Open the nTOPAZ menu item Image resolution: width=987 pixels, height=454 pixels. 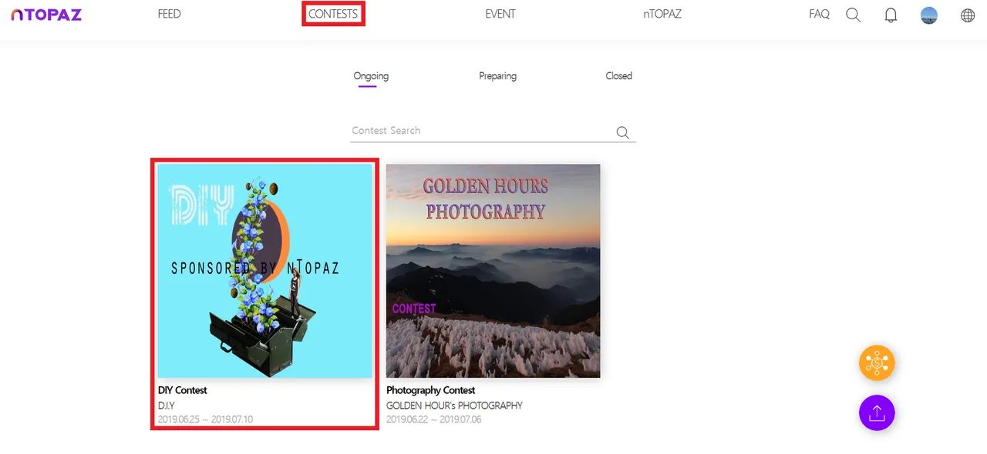[x=662, y=14]
